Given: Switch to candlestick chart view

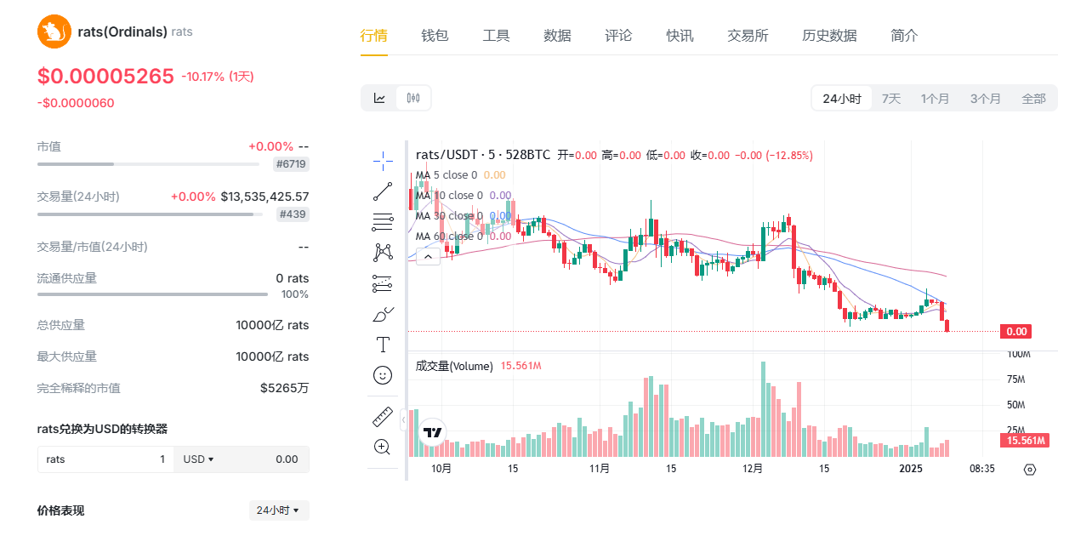Looking at the screenshot, I should point(413,99).
